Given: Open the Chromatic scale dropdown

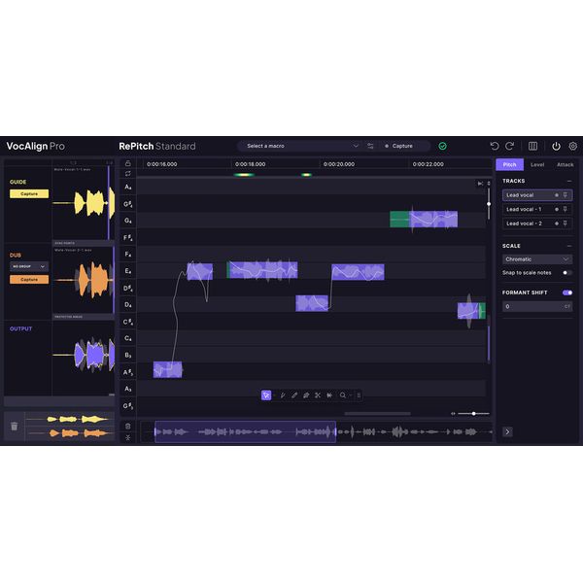Looking at the screenshot, I should point(537,259).
